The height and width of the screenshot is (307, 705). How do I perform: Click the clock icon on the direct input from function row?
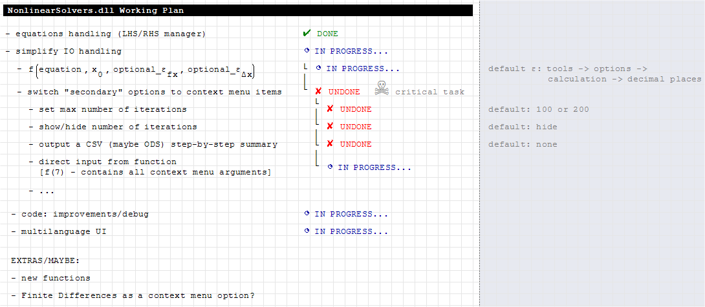[330, 167]
